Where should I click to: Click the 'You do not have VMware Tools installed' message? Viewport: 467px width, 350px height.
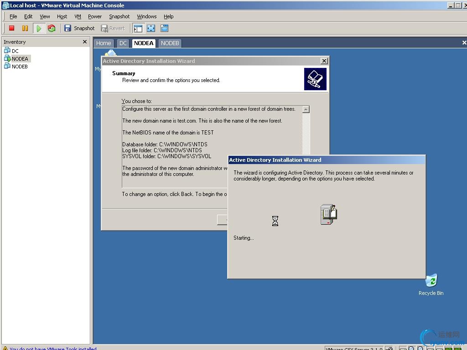[x=53, y=348]
